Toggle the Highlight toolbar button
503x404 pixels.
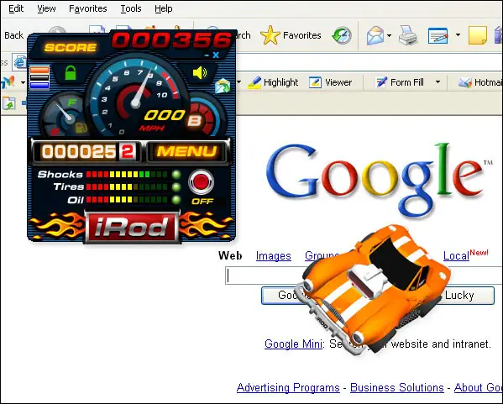[x=273, y=82]
